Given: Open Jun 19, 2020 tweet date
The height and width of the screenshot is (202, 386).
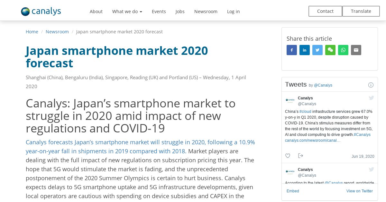Looking at the screenshot, I should tap(363, 156).
